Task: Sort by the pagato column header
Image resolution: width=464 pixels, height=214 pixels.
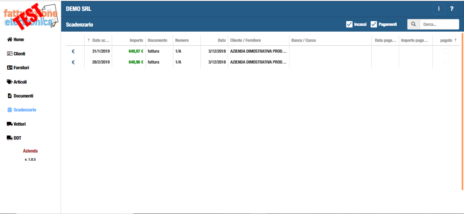Action: coord(446,40)
